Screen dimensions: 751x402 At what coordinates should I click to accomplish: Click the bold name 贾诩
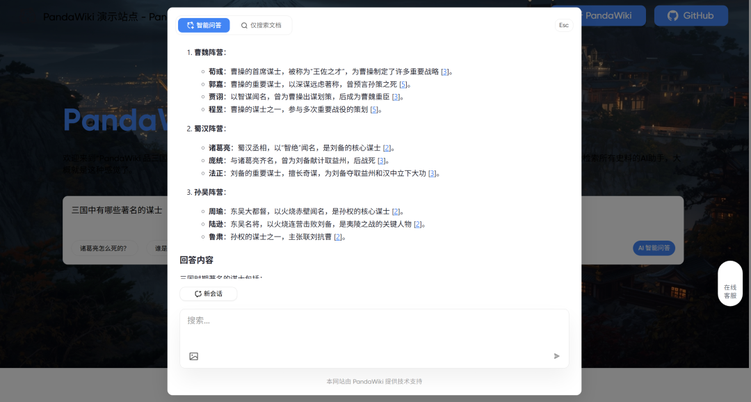coord(216,97)
